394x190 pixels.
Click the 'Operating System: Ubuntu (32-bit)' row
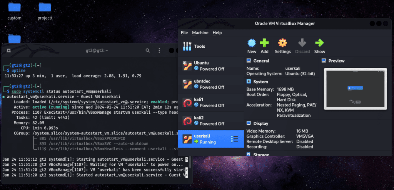(280, 74)
